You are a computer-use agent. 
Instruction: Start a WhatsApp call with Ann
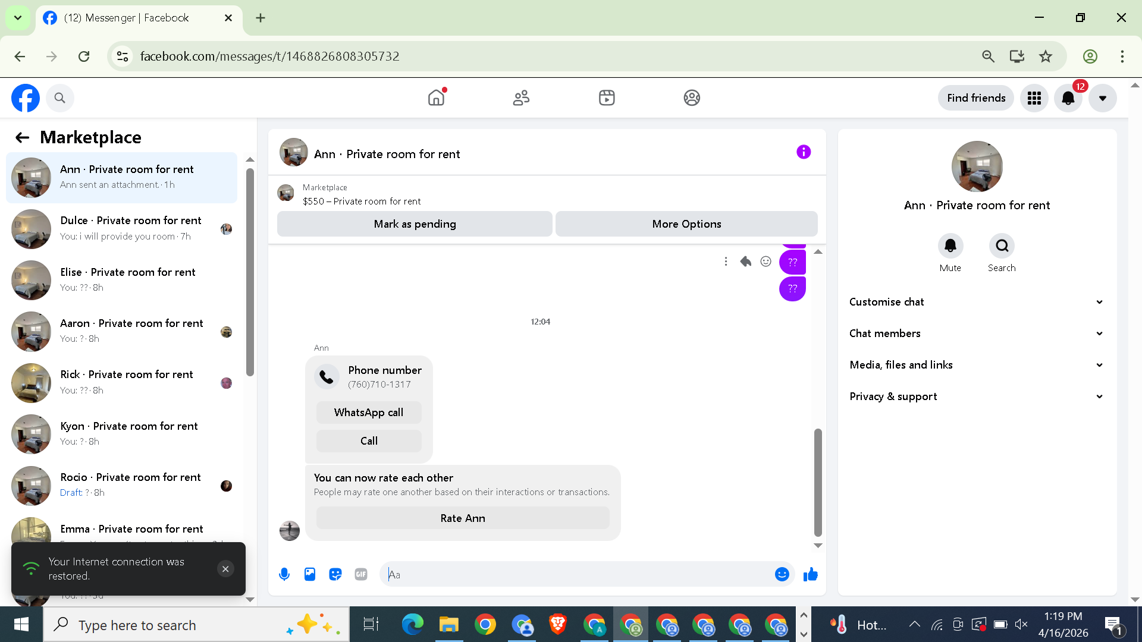point(369,413)
